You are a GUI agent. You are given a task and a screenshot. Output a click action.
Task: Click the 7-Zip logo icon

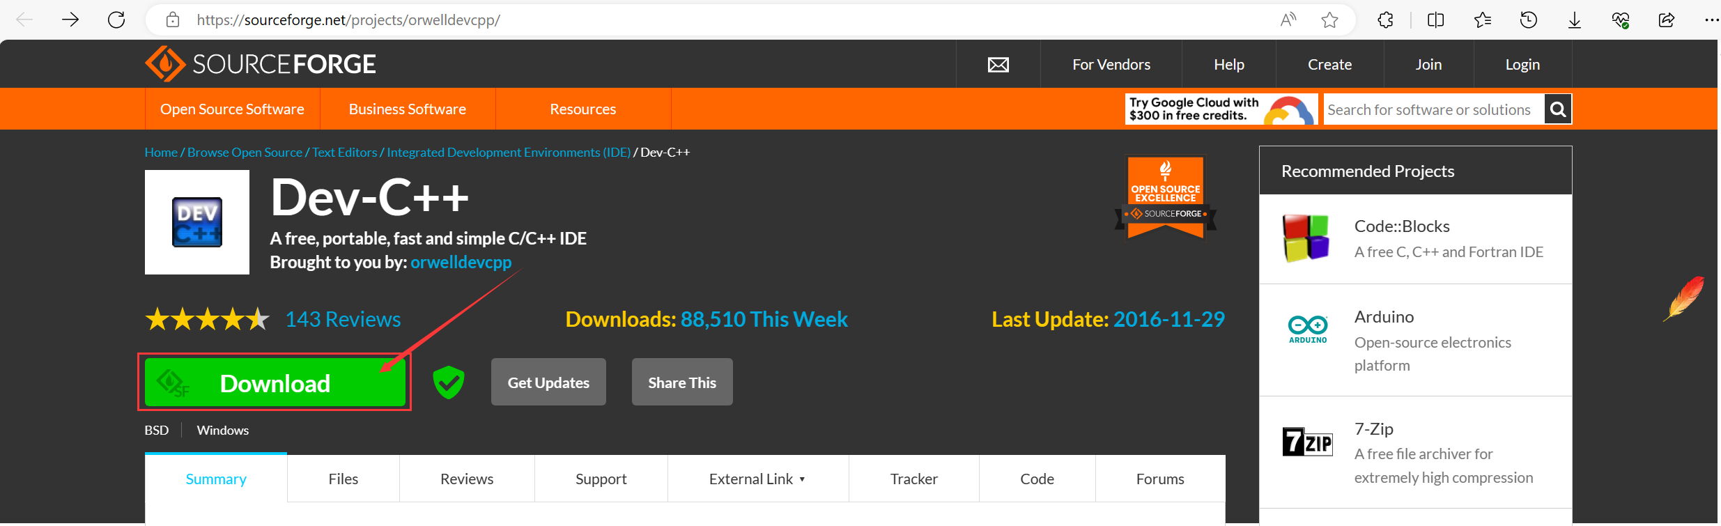coord(1307,441)
